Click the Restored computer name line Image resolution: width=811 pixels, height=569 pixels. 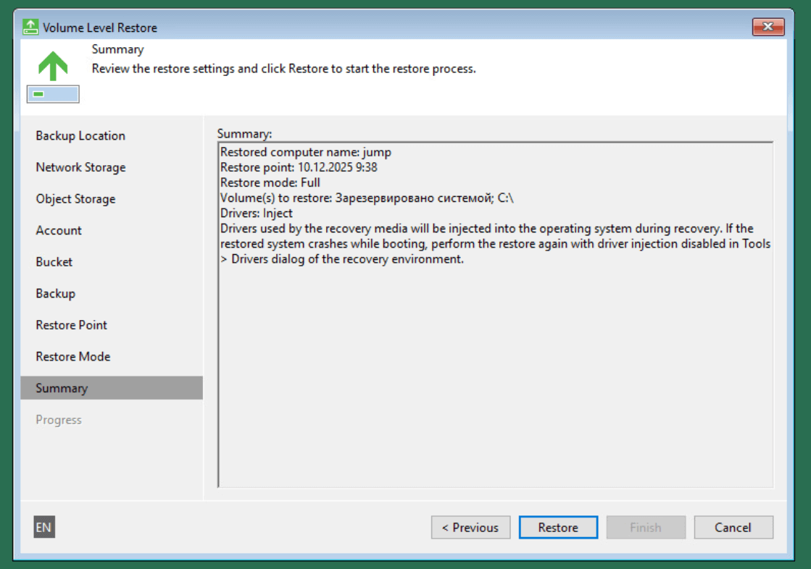306,152
